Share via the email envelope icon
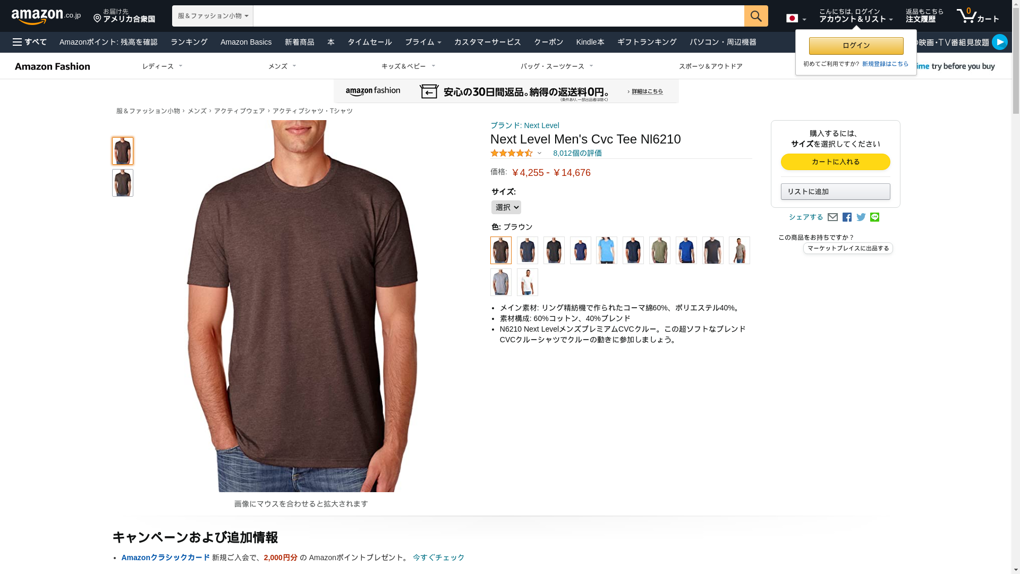Image resolution: width=1020 pixels, height=574 pixels. pyautogui.click(x=832, y=217)
